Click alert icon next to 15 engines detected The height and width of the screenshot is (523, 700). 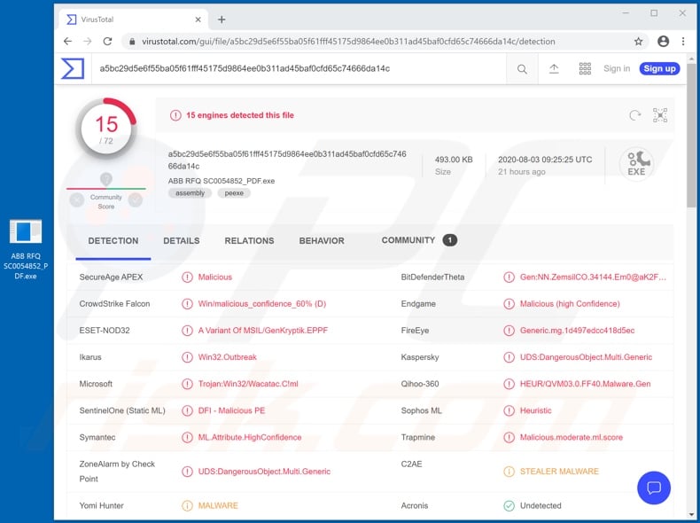[175, 115]
